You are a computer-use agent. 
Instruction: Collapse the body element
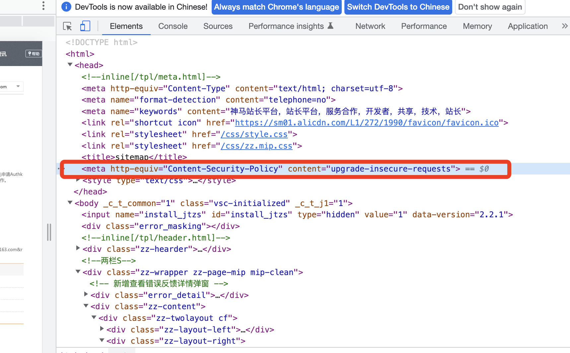(x=70, y=203)
